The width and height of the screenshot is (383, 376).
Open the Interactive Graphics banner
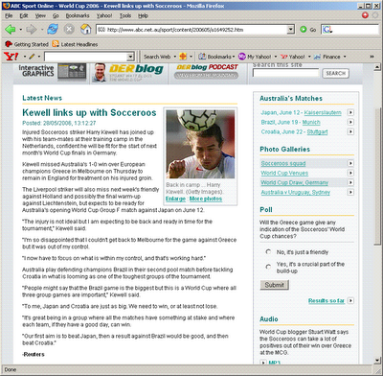point(52,71)
